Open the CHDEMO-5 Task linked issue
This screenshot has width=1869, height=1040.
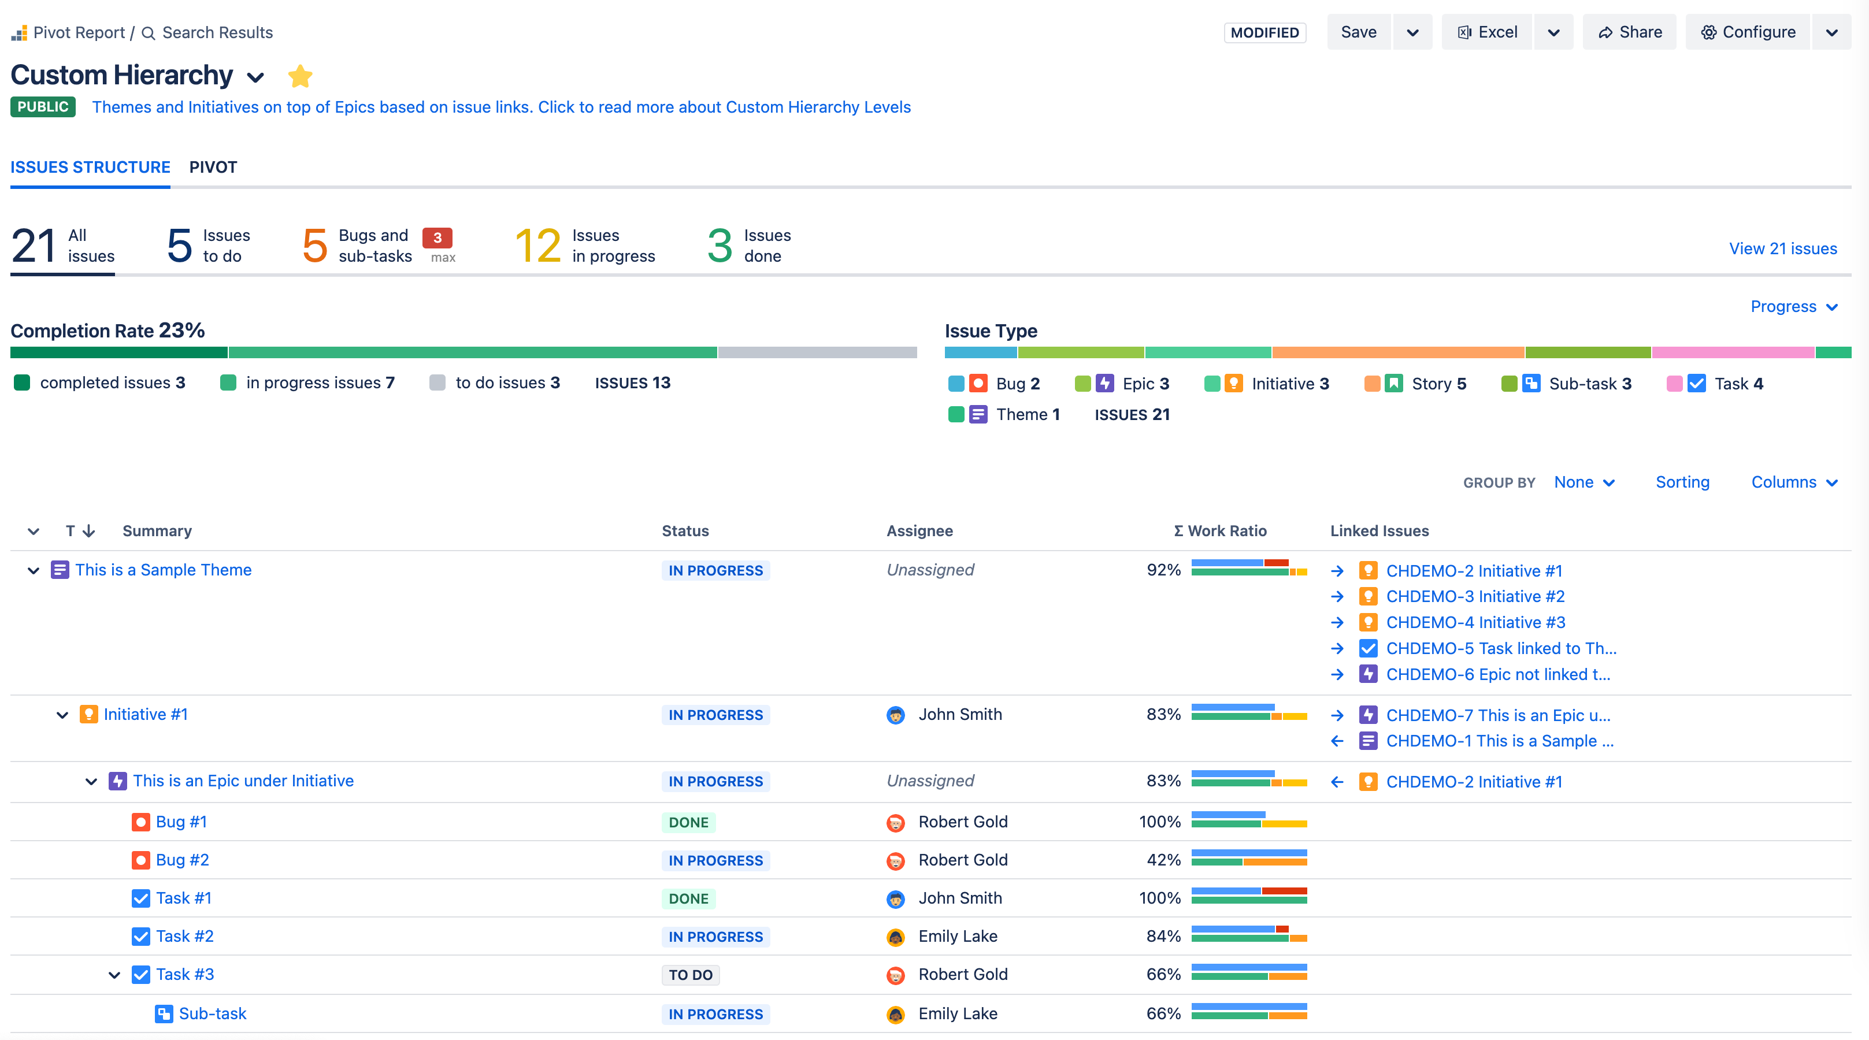tap(1502, 648)
